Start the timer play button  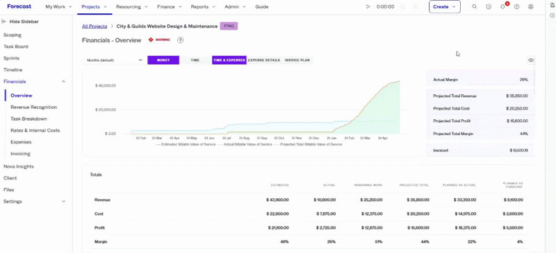[368, 7]
